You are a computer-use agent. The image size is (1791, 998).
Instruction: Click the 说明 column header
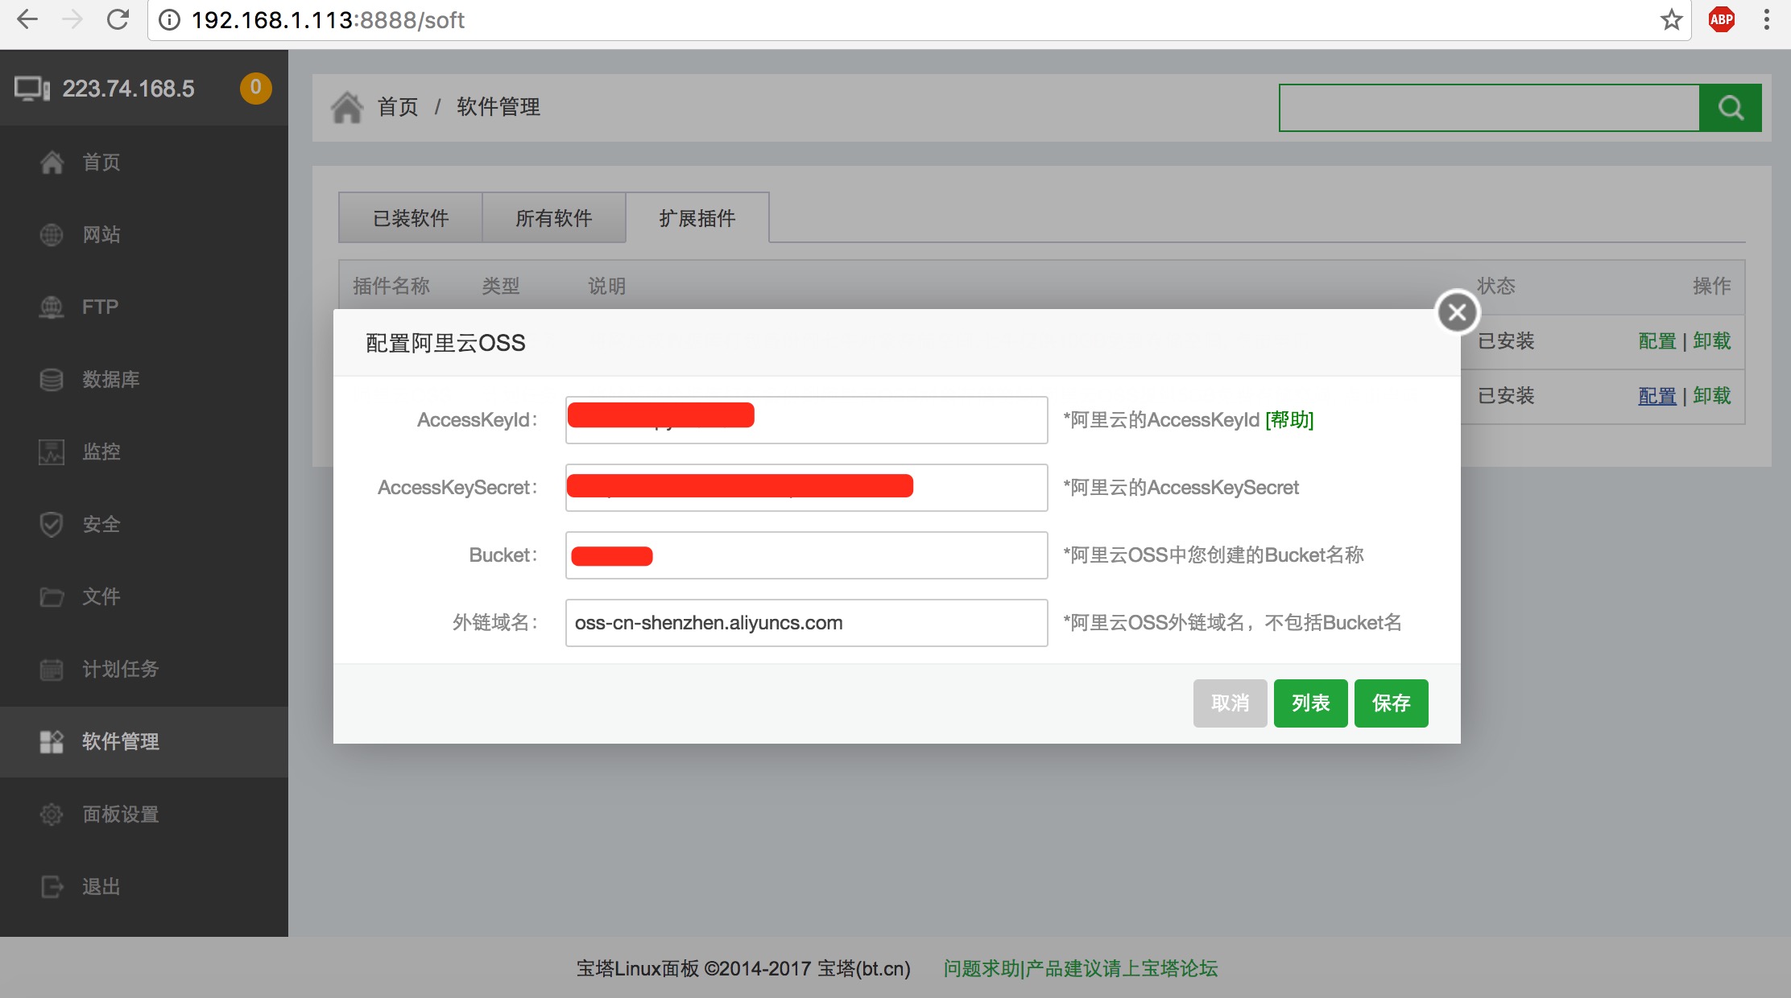tap(607, 286)
